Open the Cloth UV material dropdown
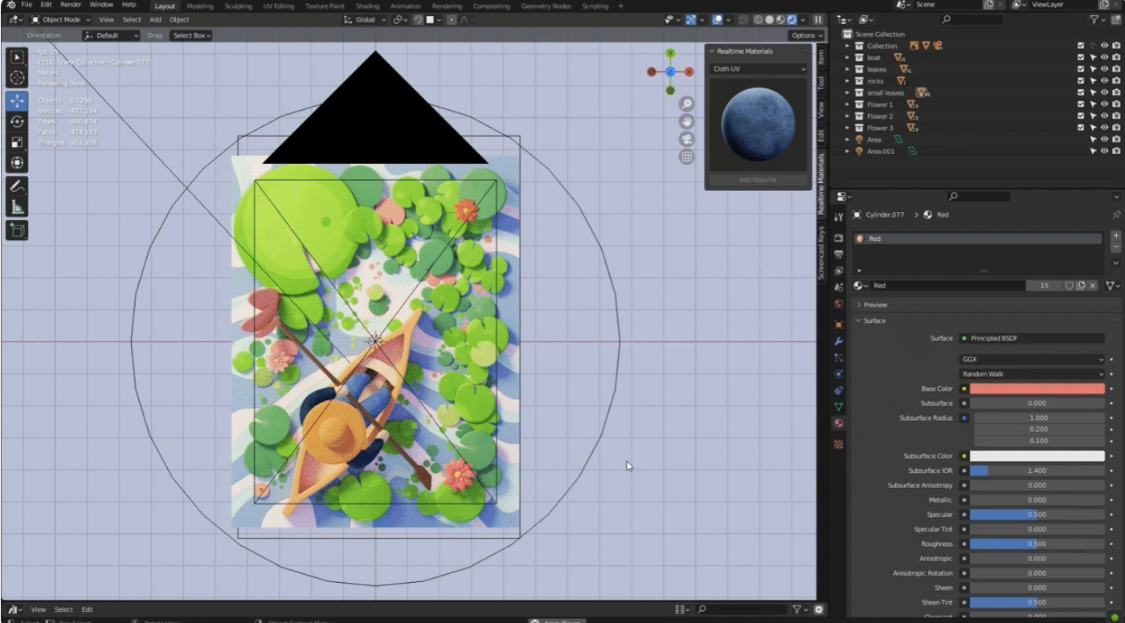This screenshot has width=1125, height=623. (x=758, y=69)
